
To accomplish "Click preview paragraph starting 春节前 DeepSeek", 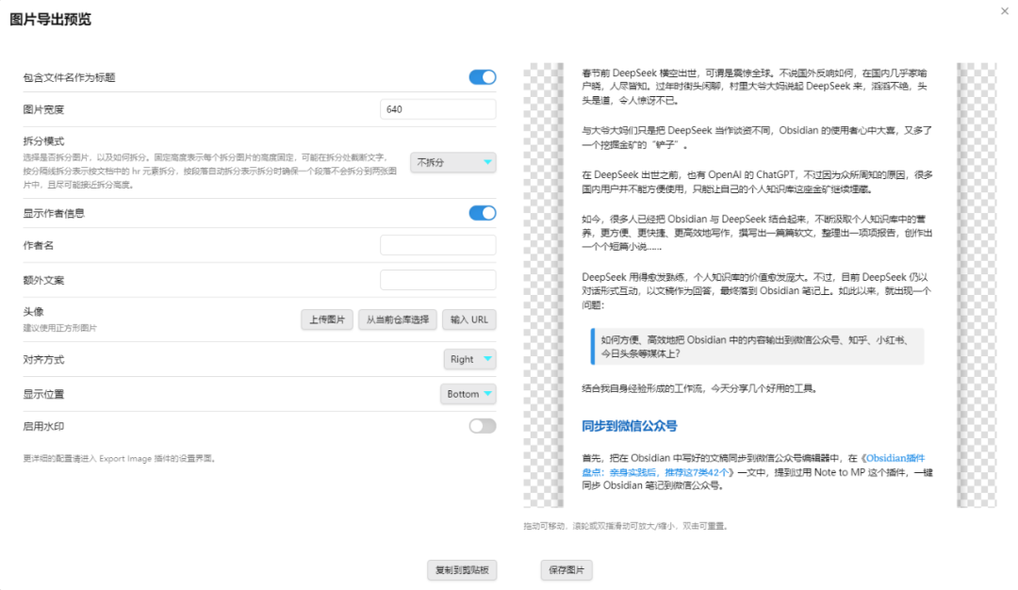I will pos(754,87).
